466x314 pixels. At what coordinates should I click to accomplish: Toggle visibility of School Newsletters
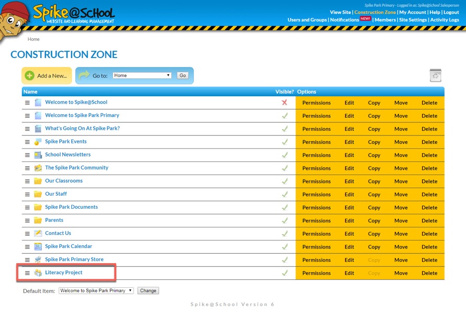coord(285,155)
